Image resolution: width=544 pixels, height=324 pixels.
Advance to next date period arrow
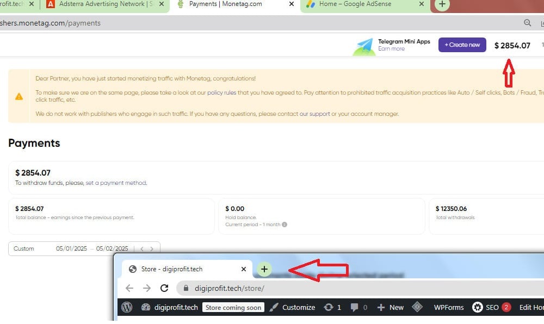click(152, 248)
